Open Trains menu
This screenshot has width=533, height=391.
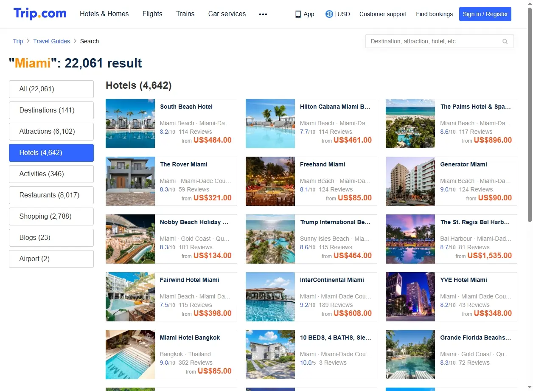[x=185, y=14]
